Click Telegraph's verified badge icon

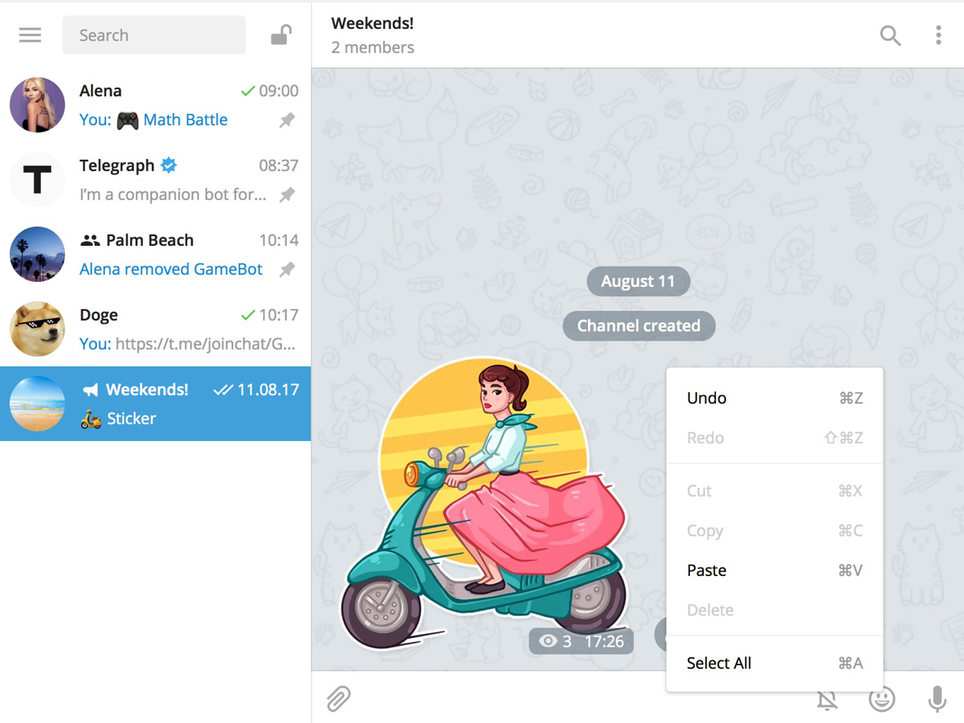pyautogui.click(x=169, y=165)
